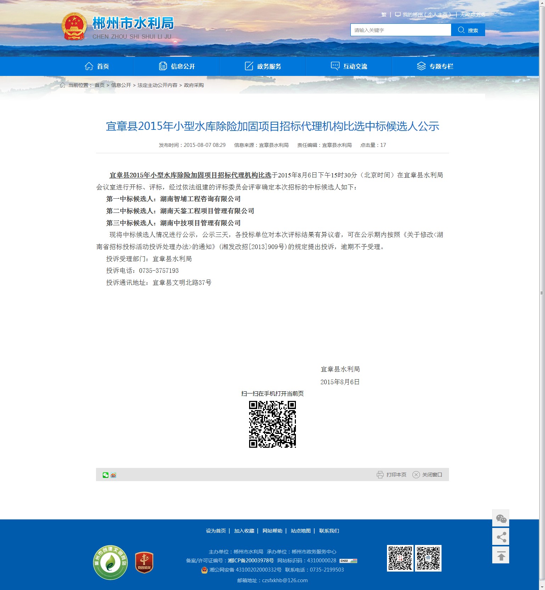Click the Weibo share icon
The height and width of the screenshot is (590, 545).
[113, 475]
